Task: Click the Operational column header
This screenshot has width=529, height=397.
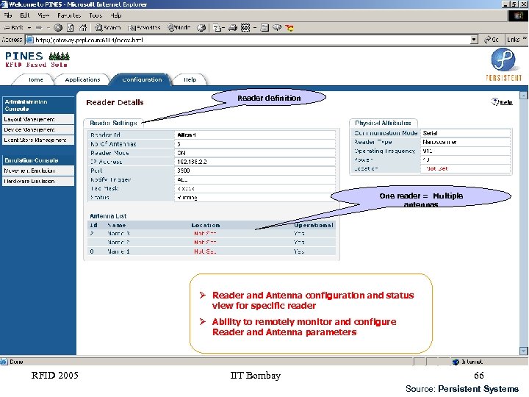Action: coord(314,225)
